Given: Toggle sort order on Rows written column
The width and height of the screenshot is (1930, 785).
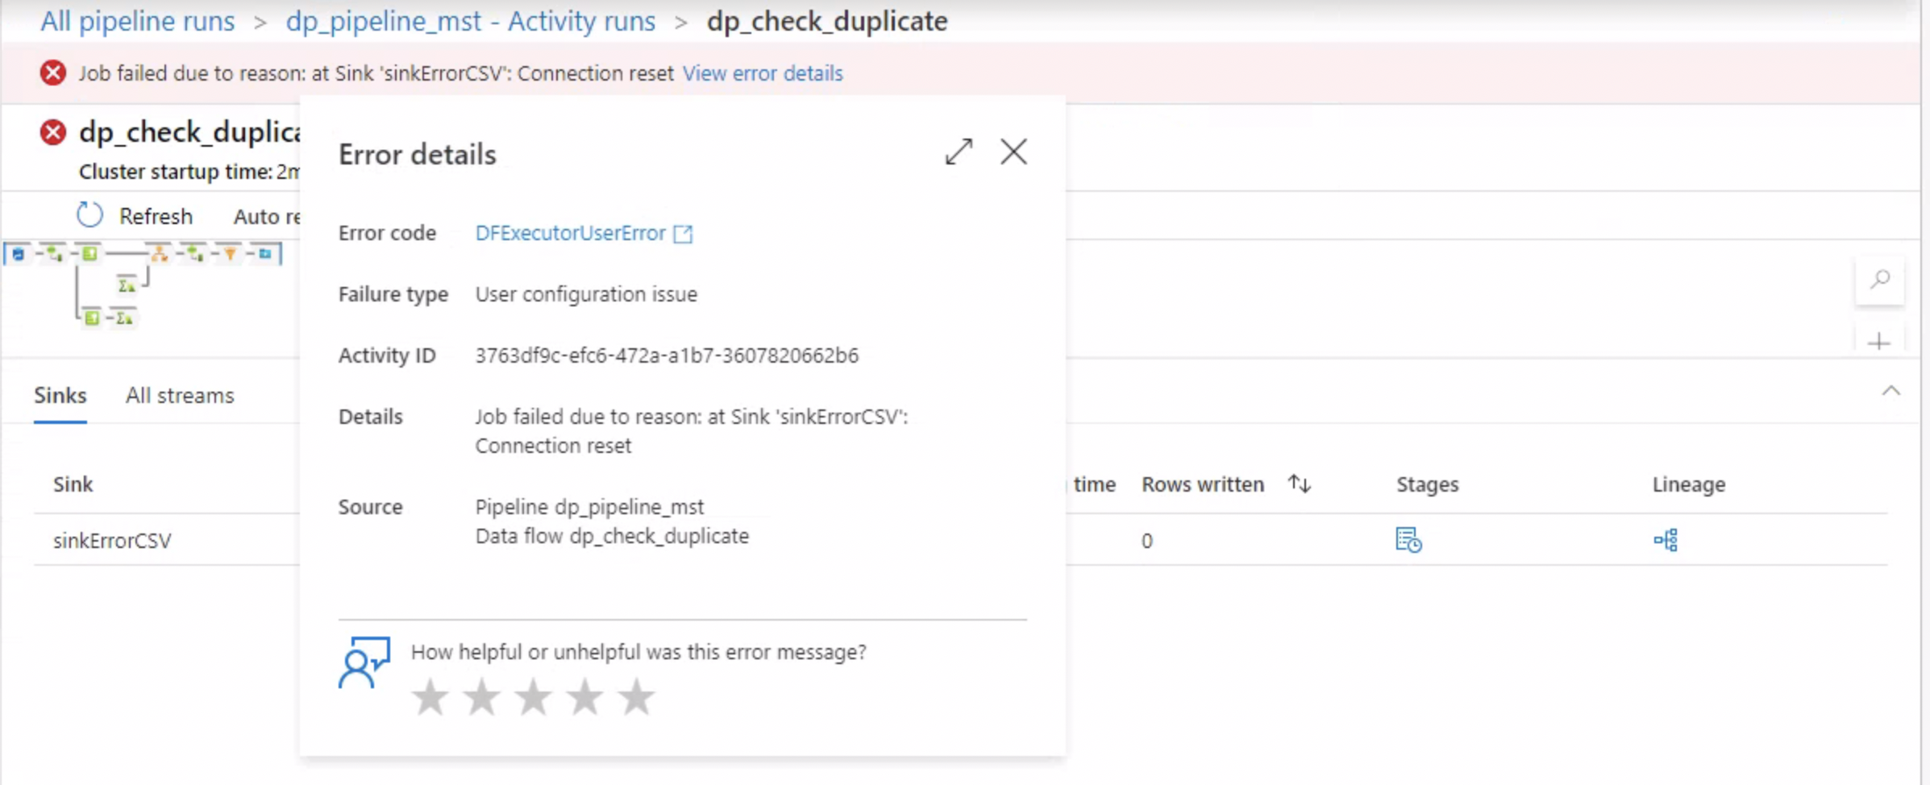Looking at the screenshot, I should pyautogui.click(x=1299, y=484).
